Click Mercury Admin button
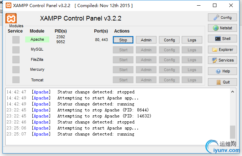This screenshot has height=156, width=242. click(x=146, y=70)
